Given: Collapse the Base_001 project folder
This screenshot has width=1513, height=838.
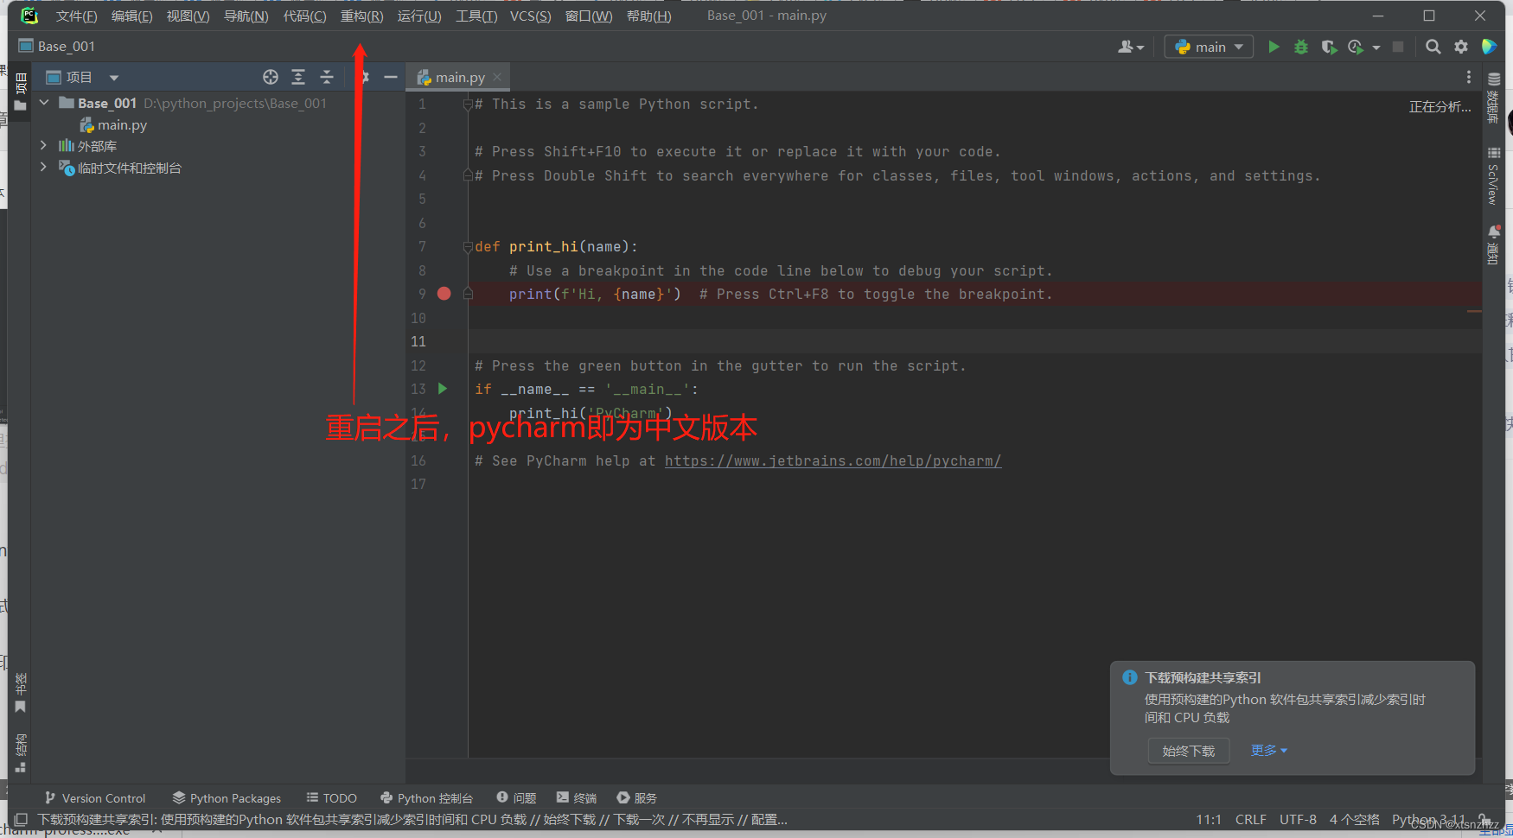Looking at the screenshot, I should (44, 103).
